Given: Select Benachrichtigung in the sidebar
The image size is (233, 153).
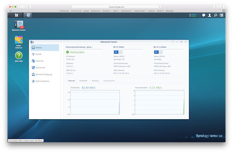Looking at the screenshot, I should coord(45,74).
